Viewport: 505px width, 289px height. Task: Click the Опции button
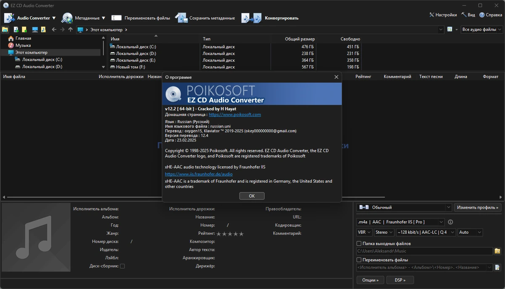pyautogui.click(x=370, y=280)
